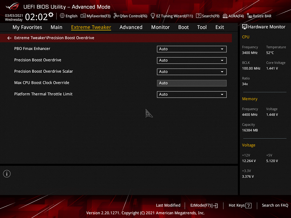Launch EZ Tuning Wizard bulb icon

tap(153, 16)
